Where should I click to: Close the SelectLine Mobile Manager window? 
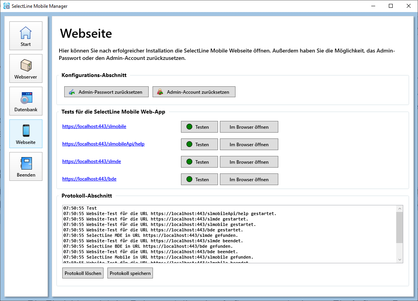point(409,6)
